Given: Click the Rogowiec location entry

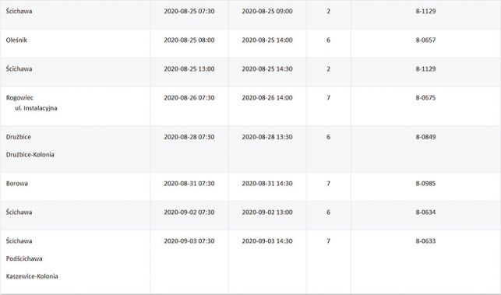Looking at the screenshot, I should click(x=19, y=98).
